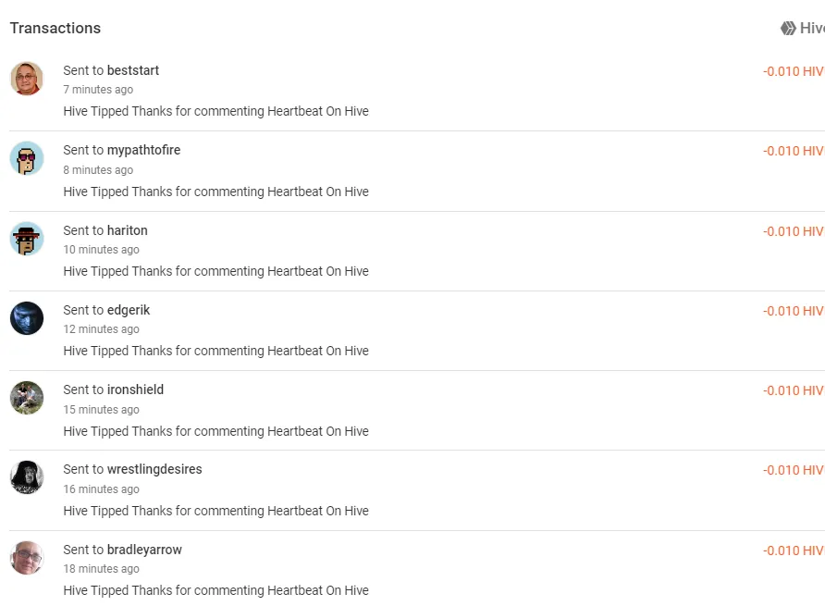Click the Hive logo icon

(788, 28)
